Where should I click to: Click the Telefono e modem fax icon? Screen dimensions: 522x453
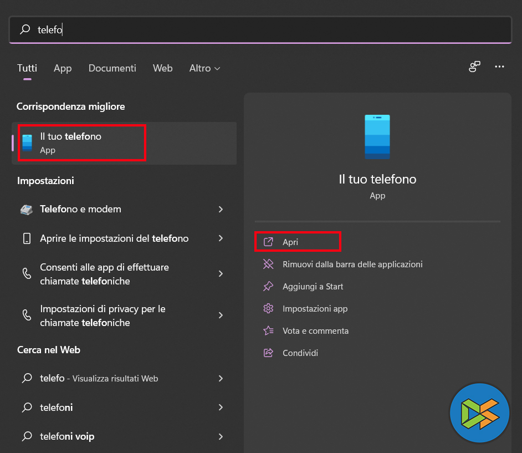coord(27,210)
